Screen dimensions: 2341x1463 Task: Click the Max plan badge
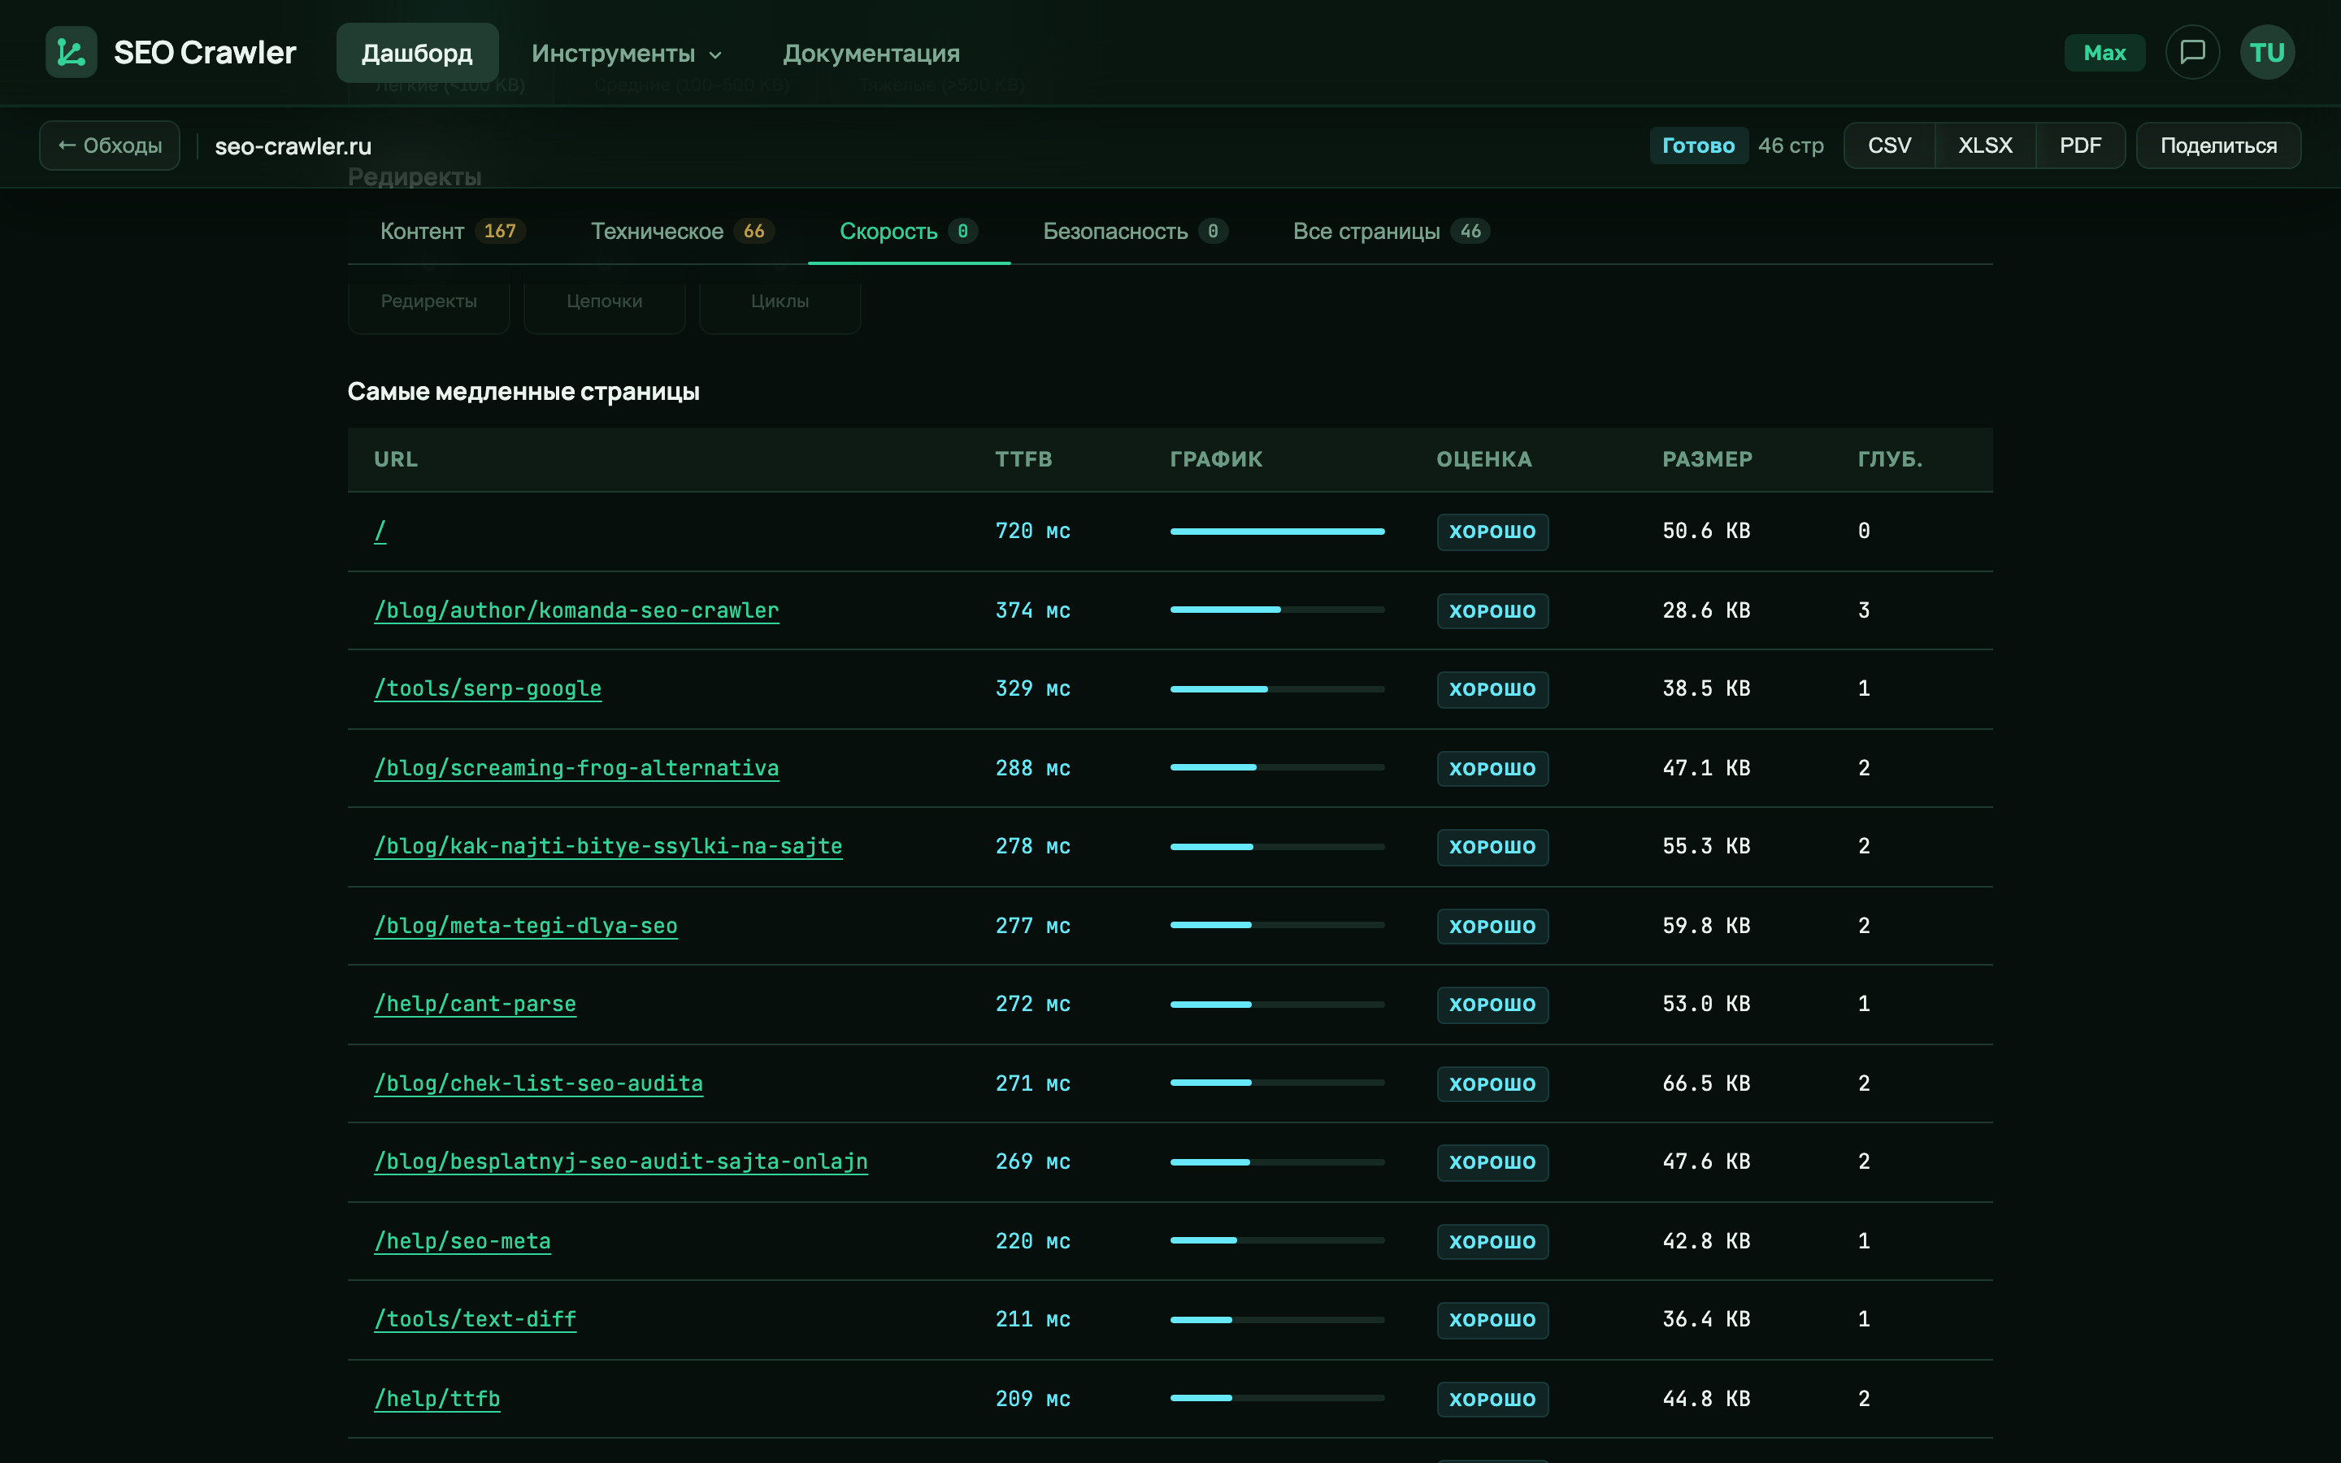[2104, 52]
